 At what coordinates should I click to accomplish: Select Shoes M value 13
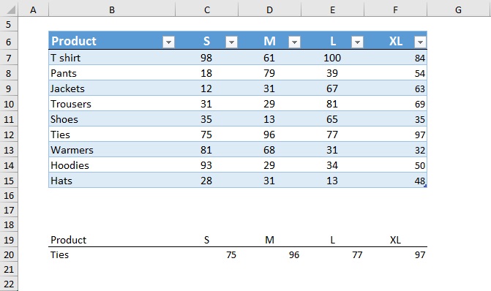[269, 119]
